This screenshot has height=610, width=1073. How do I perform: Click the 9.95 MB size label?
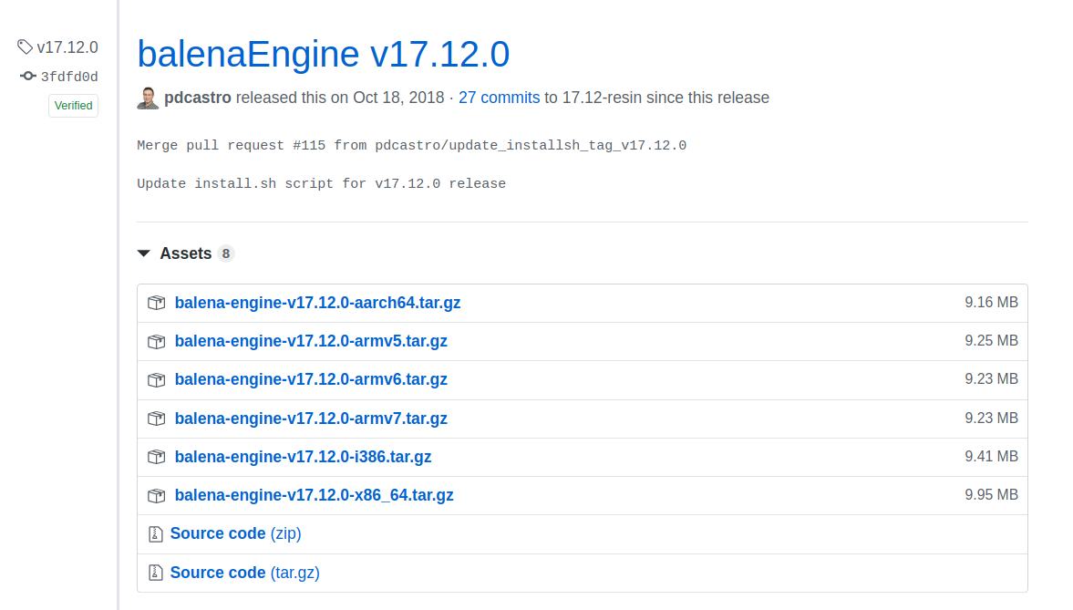pyautogui.click(x=992, y=495)
